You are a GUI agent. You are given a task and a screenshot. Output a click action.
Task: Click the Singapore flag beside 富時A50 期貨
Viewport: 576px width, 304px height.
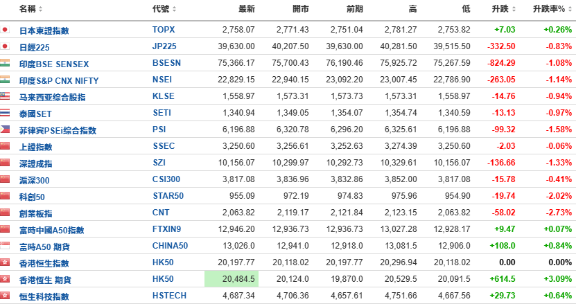tap(5, 246)
